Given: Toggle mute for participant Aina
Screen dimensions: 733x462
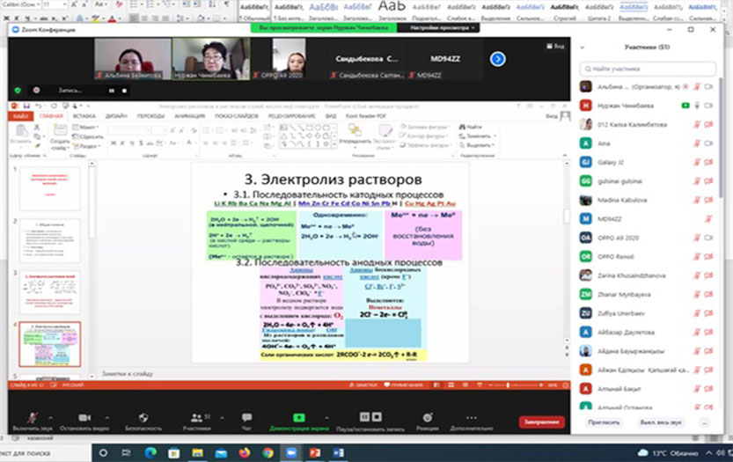Looking at the screenshot, I should click(696, 143).
